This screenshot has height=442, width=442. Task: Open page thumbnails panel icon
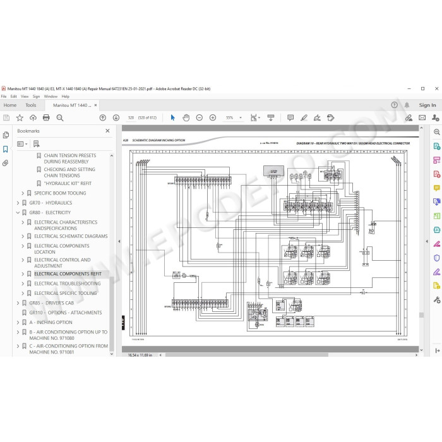click(x=6, y=135)
